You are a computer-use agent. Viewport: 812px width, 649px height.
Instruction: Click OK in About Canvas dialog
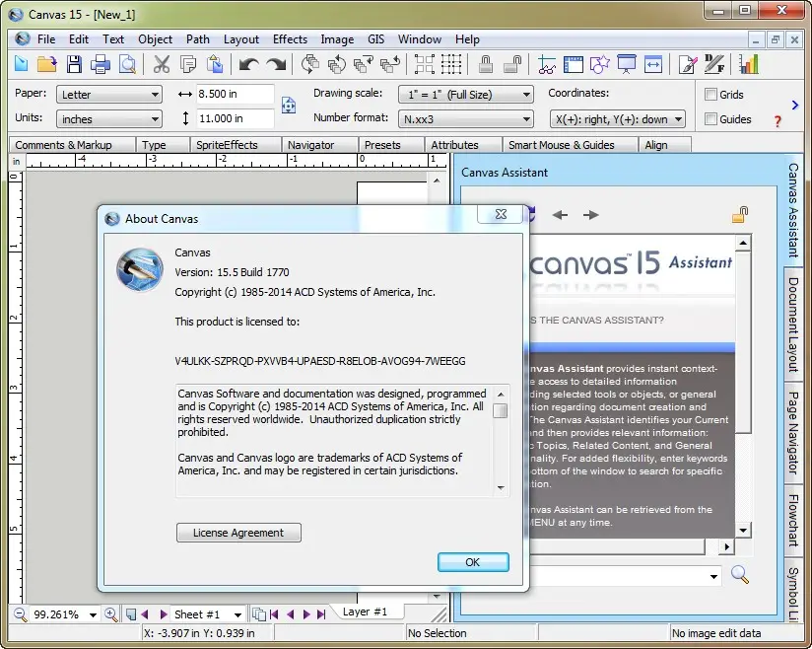click(x=473, y=562)
